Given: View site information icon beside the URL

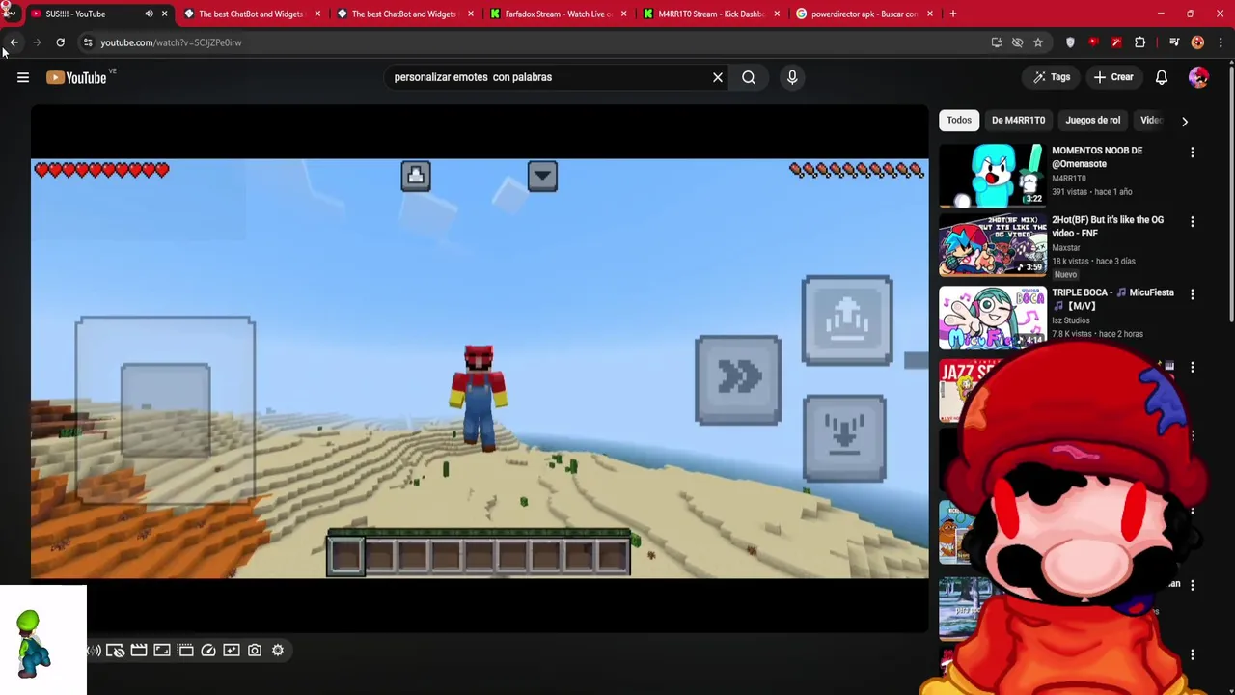Looking at the screenshot, I should click(x=88, y=42).
